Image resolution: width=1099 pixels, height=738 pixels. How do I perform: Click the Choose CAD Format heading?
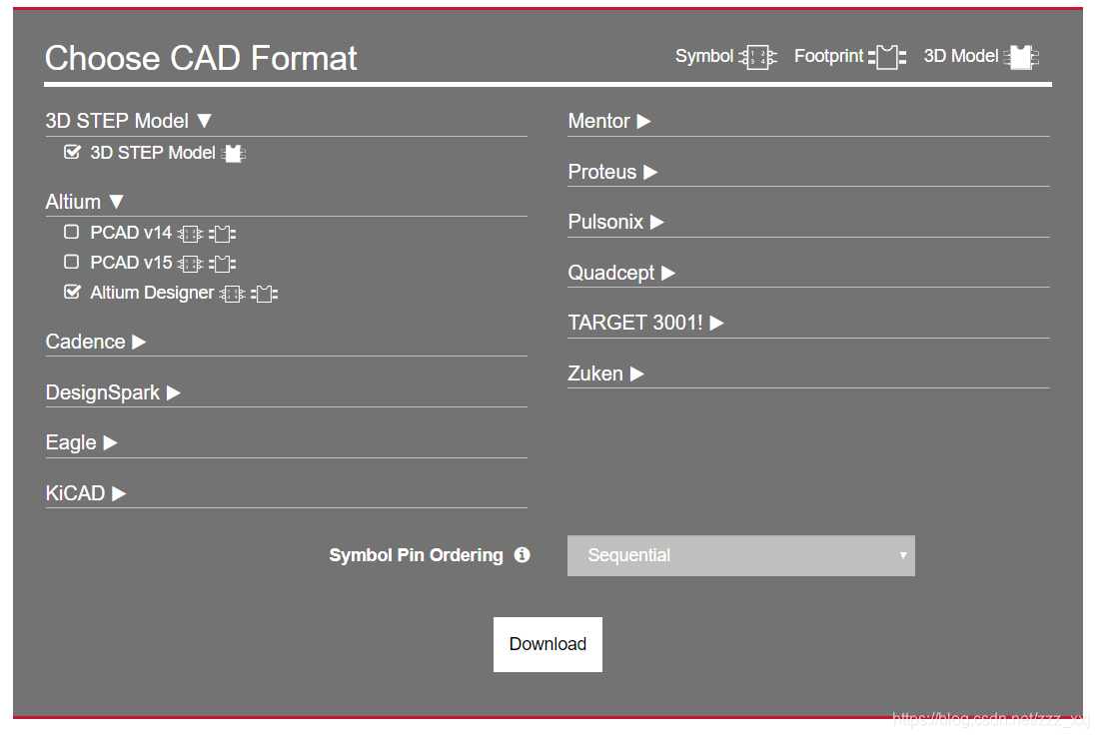coord(201,58)
